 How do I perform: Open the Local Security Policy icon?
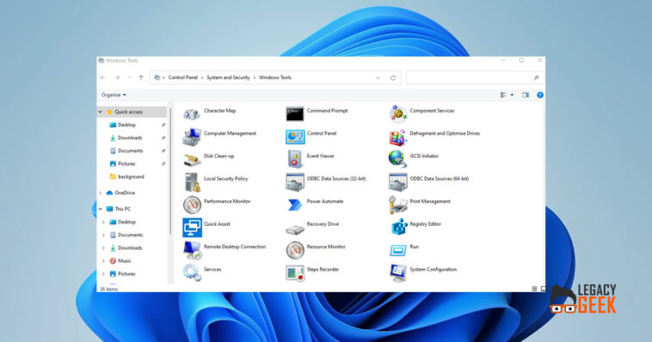click(192, 182)
